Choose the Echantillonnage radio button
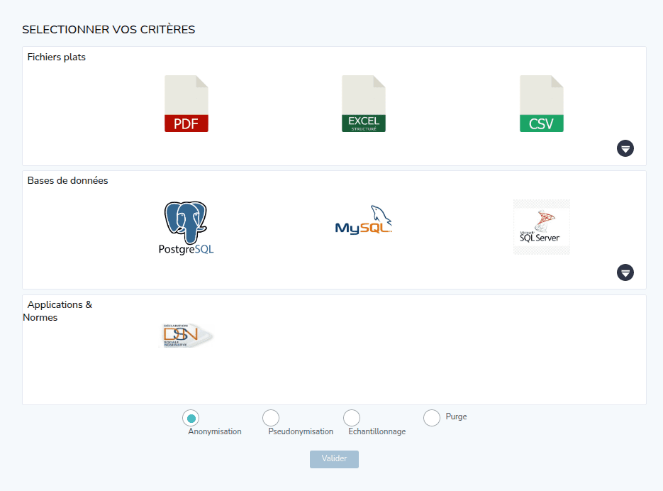Image resolution: width=663 pixels, height=491 pixels. coord(352,419)
